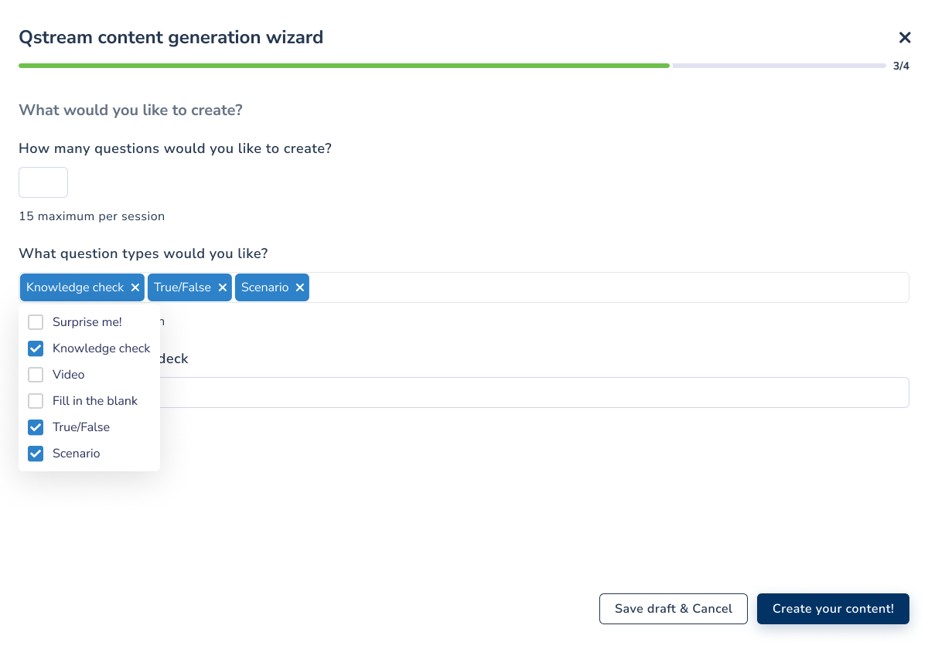Screen dimensions: 928x649
Task: Click the number of questions input box
Action: coord(43,182)
